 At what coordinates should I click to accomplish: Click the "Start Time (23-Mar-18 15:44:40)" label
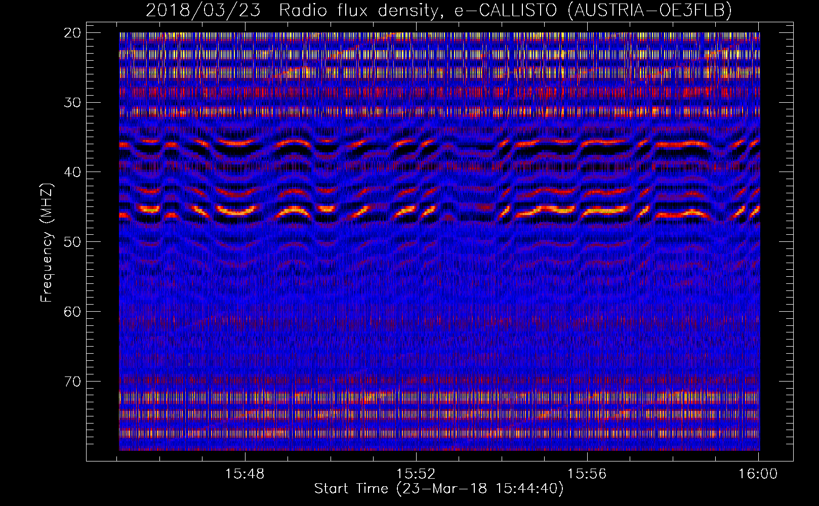[x=438, y=489]
